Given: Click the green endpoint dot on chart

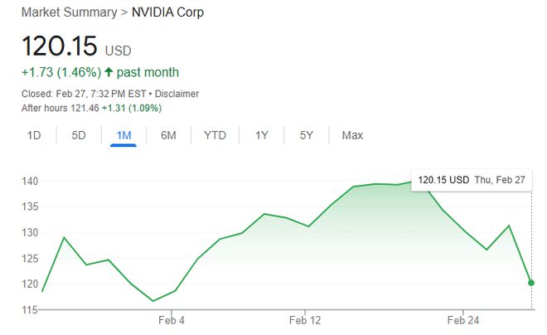Looking at the screenshot, I should pos(530,283).
